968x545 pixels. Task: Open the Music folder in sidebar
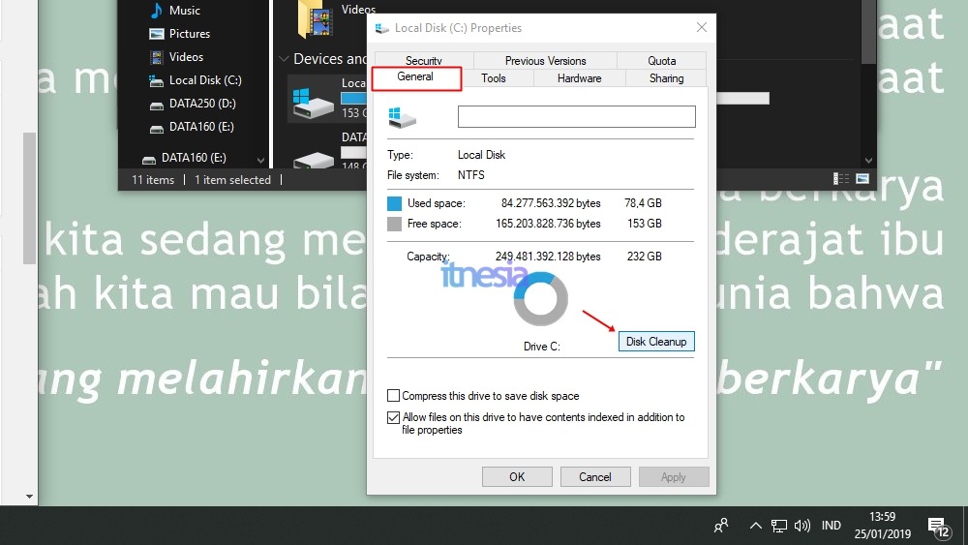(183, 11)
